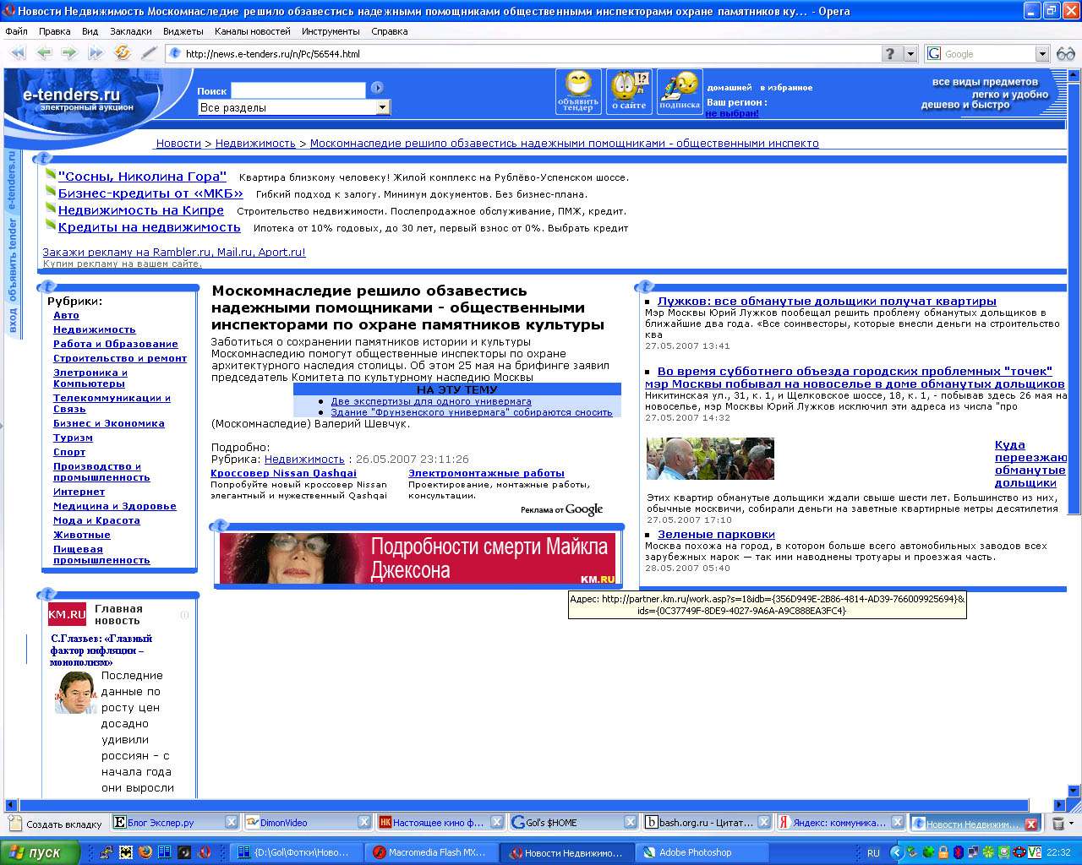The width and height of the screenshot is (1082, 865).
Task: Close the DimonVideo tab
Action: (364, 822)
